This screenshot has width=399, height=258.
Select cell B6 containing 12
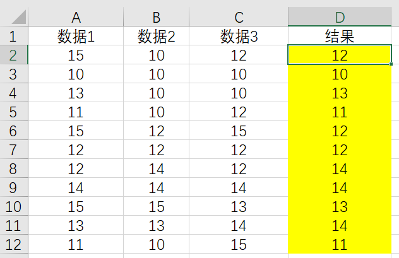click(157, 131)
